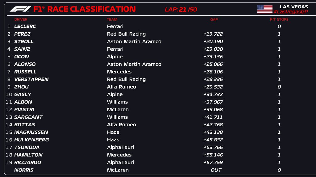Click the DRIVER column header

(x=21, y=19)
